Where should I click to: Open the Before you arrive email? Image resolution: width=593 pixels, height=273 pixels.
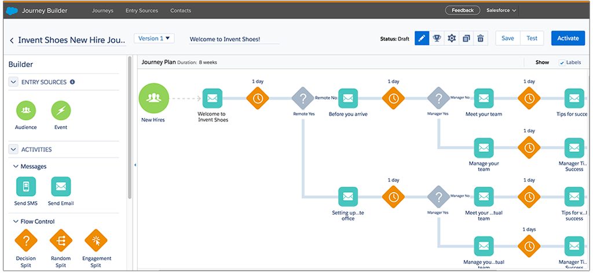tap(348, 98)
